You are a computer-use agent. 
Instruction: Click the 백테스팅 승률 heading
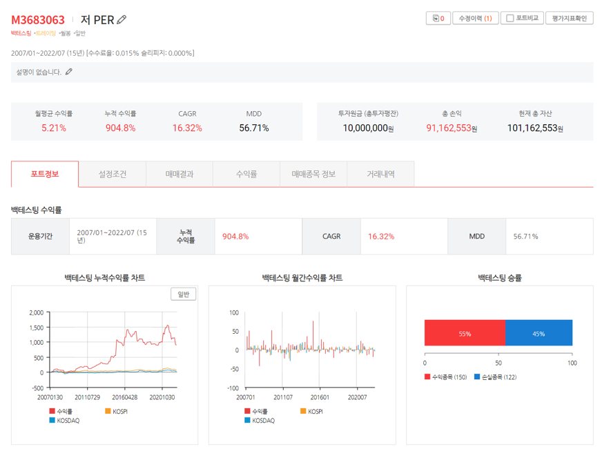[500, 278]
